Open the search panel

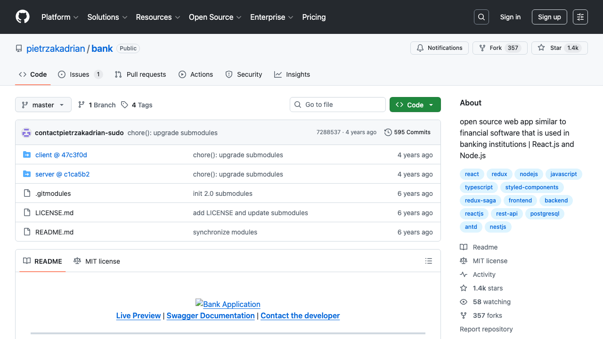[481, 17]
